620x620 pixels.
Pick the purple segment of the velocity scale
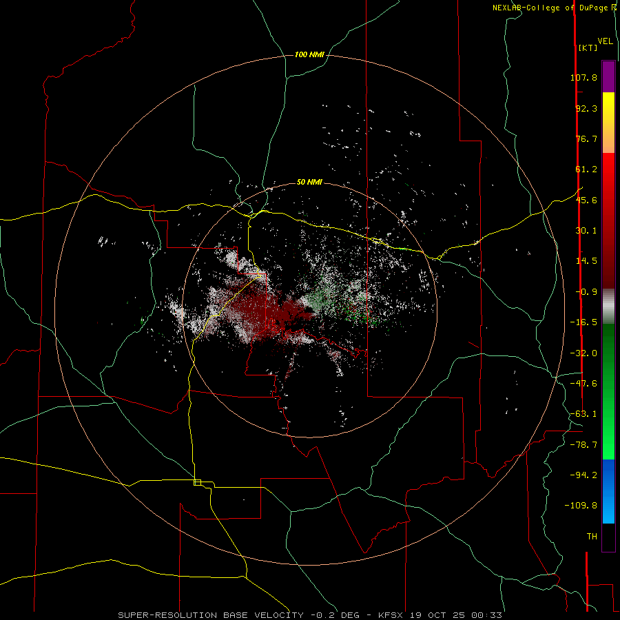608,76
